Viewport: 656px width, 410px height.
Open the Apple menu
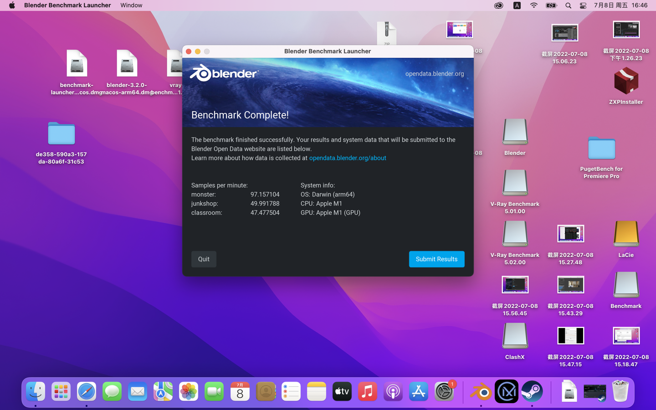[x=12, y=5]
